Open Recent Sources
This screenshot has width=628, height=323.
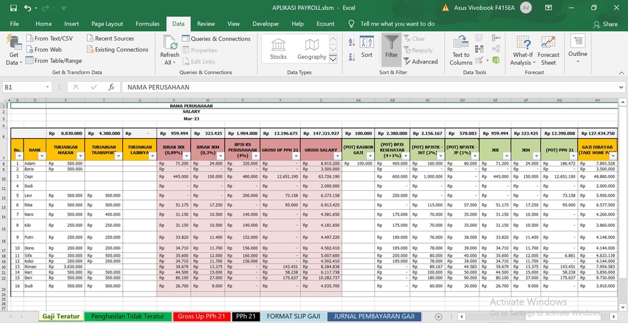tap(110, 39)
